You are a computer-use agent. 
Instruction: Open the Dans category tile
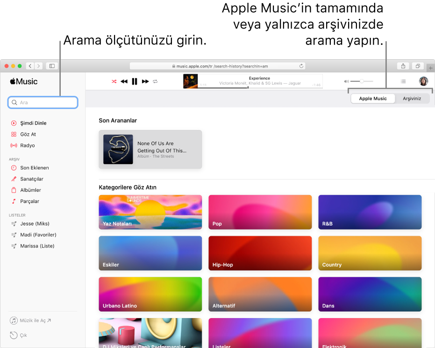tap(370, 294)
